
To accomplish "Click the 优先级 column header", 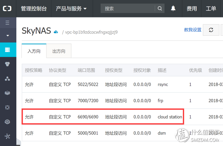I will (x=195, y=70).
